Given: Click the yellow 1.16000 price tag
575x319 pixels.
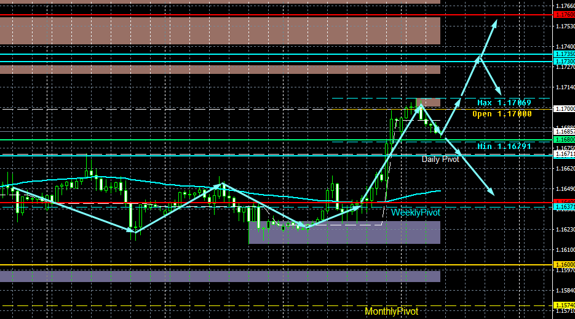Looking at the screenshot, I should [564, 265].
